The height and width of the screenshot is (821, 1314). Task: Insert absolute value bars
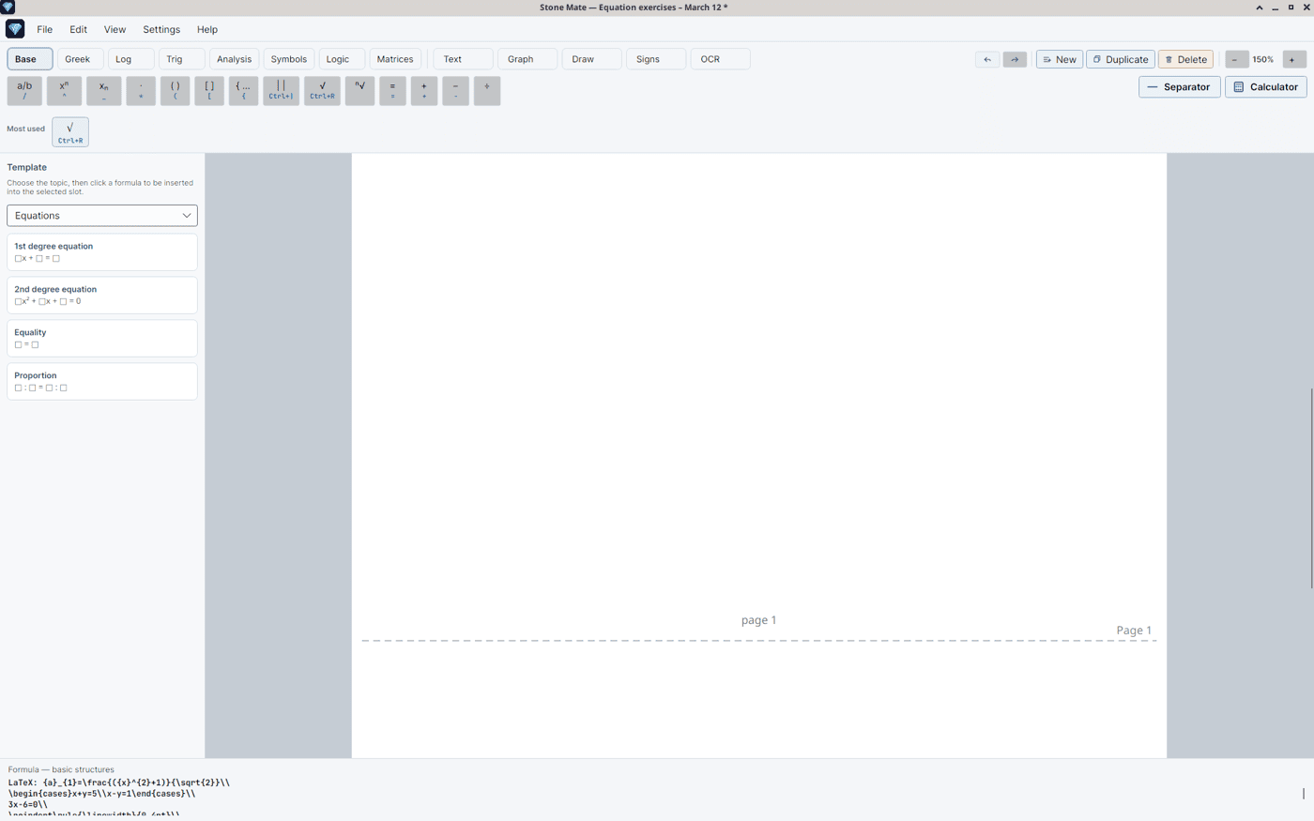coord(281,90)
